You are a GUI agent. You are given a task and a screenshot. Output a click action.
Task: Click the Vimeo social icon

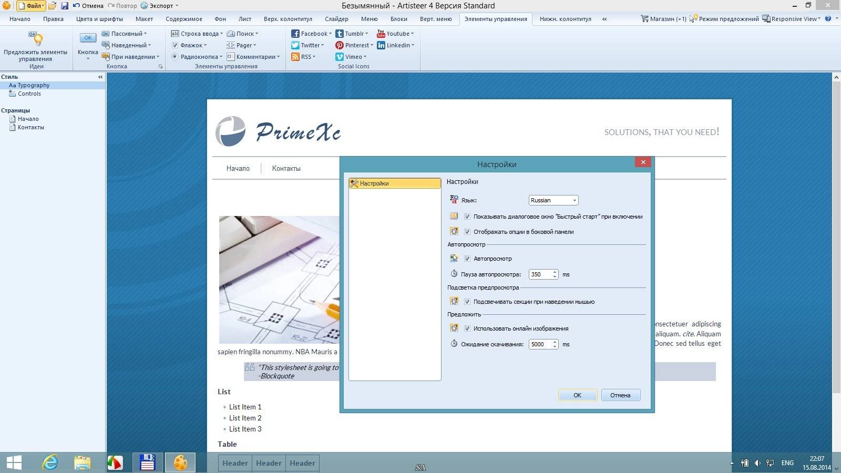pyautogui.click(x=340, y=57)
